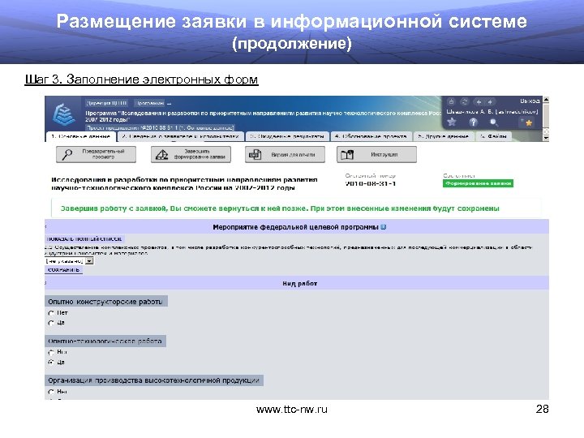Click Сохранить button
Screen dimensions: 584x438
tap(64, 269)
